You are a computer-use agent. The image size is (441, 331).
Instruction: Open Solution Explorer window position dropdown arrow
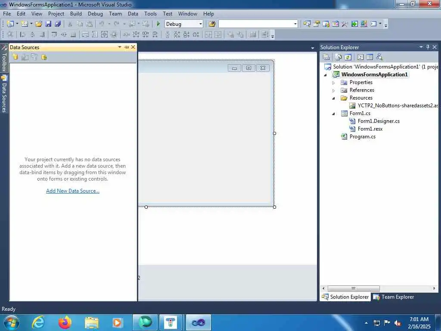point(421,47)
